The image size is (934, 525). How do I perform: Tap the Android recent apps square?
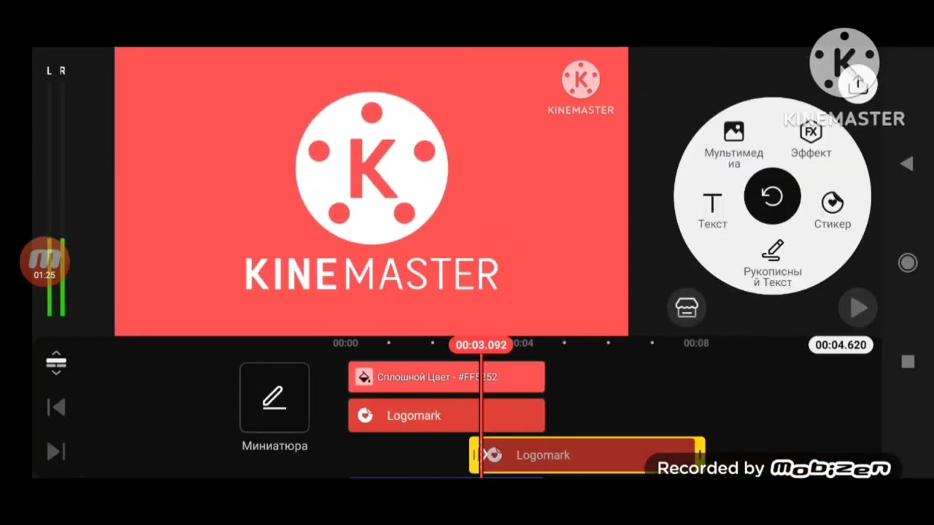click(x=908, y=362)
